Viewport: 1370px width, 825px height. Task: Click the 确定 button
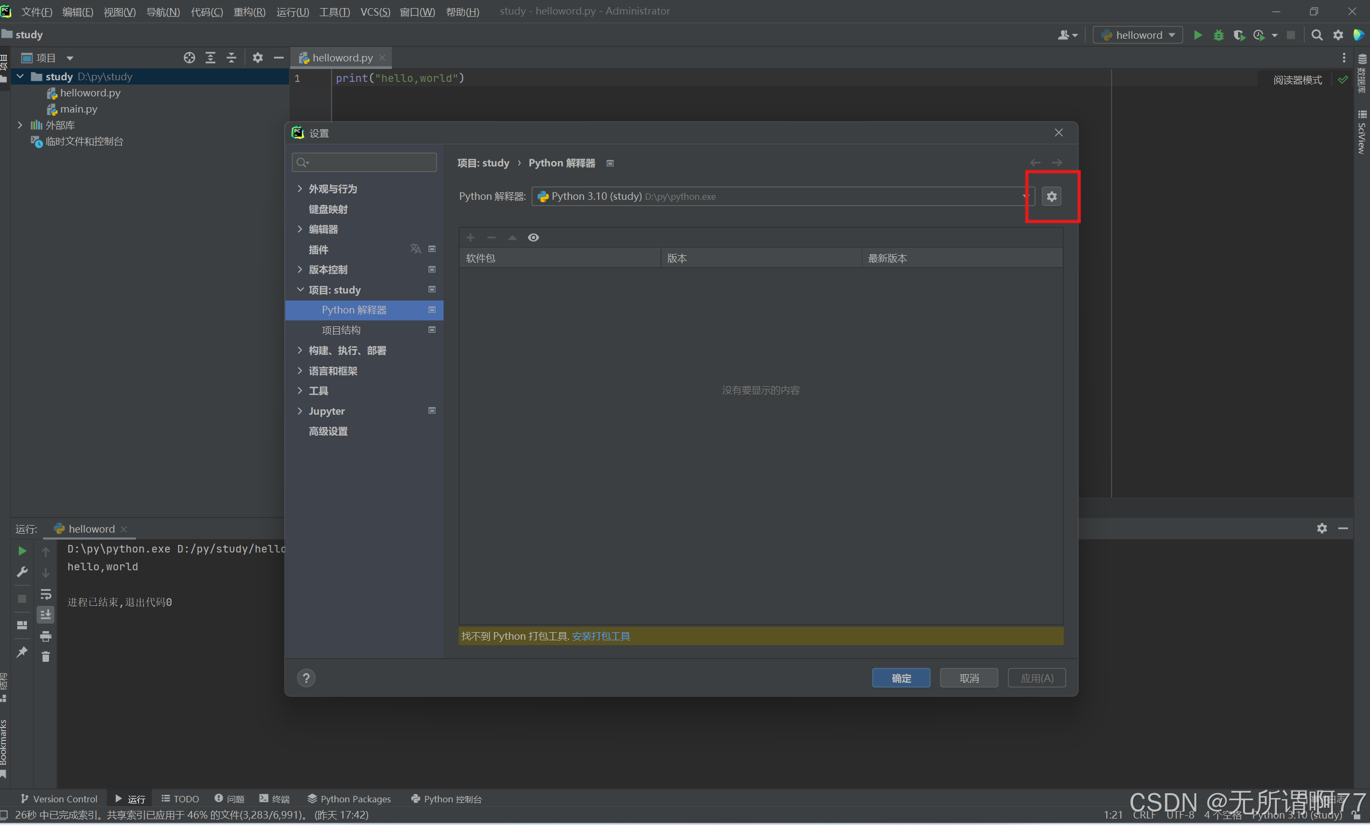[901, 678]
